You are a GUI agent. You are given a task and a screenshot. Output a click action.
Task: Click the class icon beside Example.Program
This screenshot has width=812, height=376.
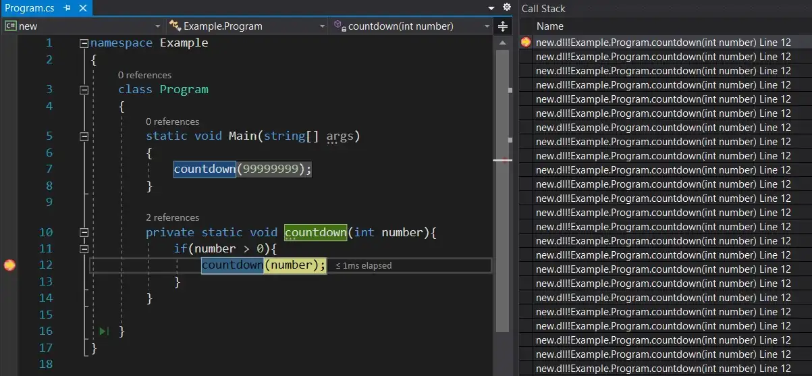pyautogui.click(x=175, y=26)
